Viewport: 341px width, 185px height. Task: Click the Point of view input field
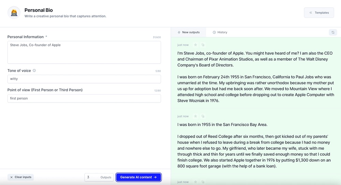[x=84, y=99]
